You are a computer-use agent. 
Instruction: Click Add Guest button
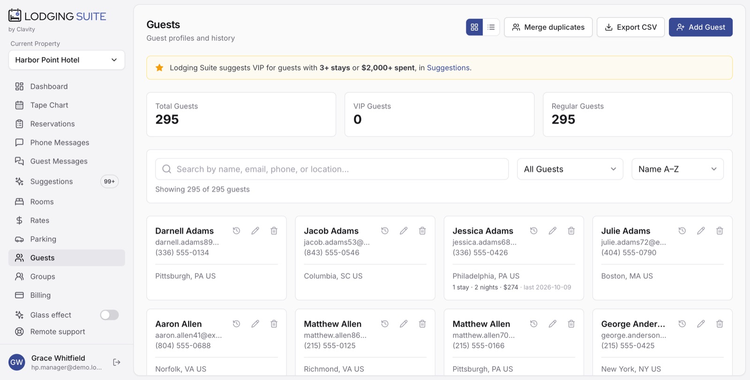700,27
